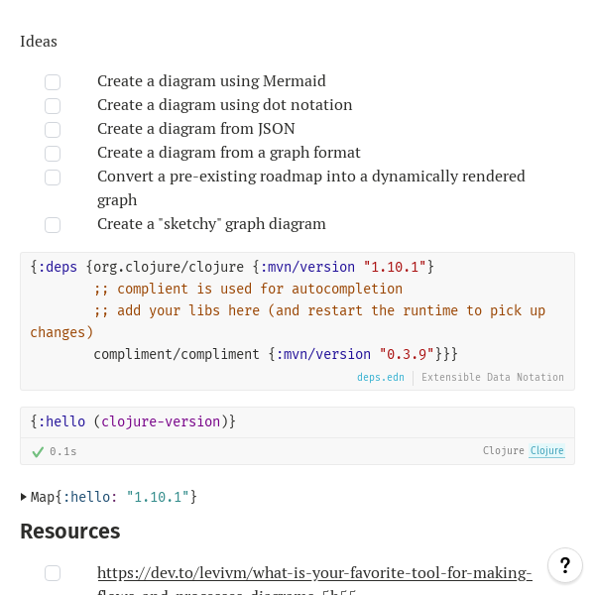
Task: Check the box beside the dev.to link
Action: pyautogui.click(x=53, y=573)
